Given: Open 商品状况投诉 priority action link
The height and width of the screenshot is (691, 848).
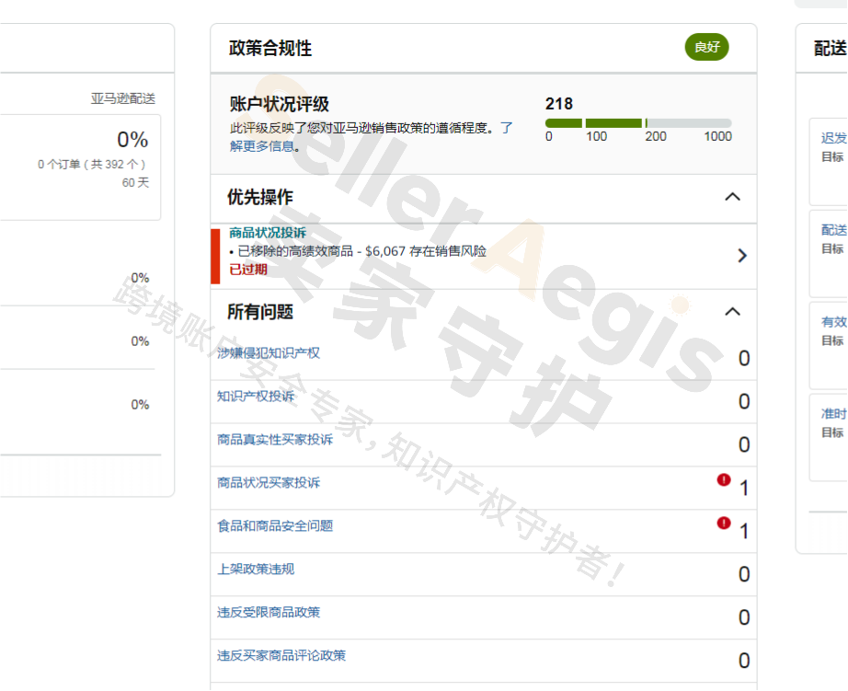Looking at the screenshot, I should (268, 233).
